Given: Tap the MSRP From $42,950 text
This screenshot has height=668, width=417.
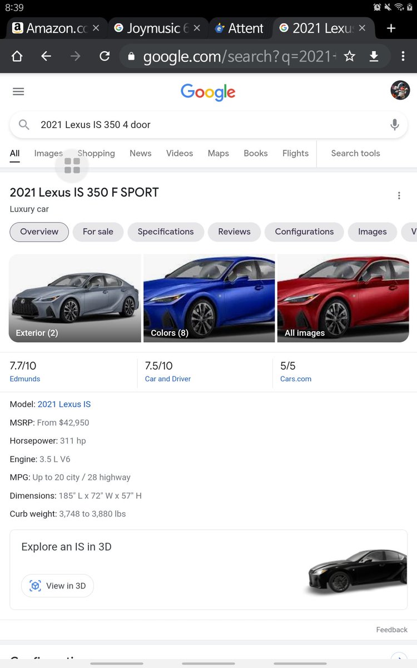Looking at the screenshot, I should pos(49,423).
